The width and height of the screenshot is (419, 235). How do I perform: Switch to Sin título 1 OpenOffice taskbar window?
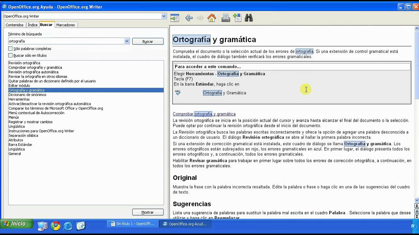(x=133, y=224)
